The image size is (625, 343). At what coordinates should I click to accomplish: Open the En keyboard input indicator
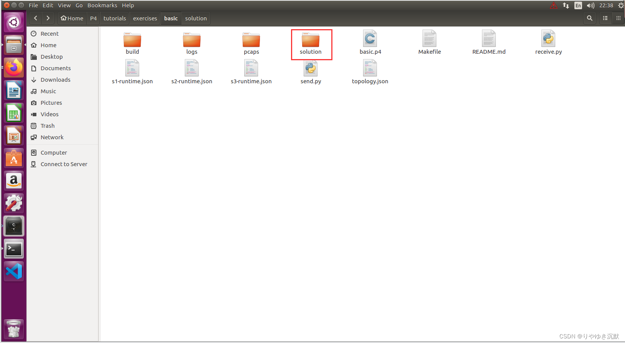[578, 5]
